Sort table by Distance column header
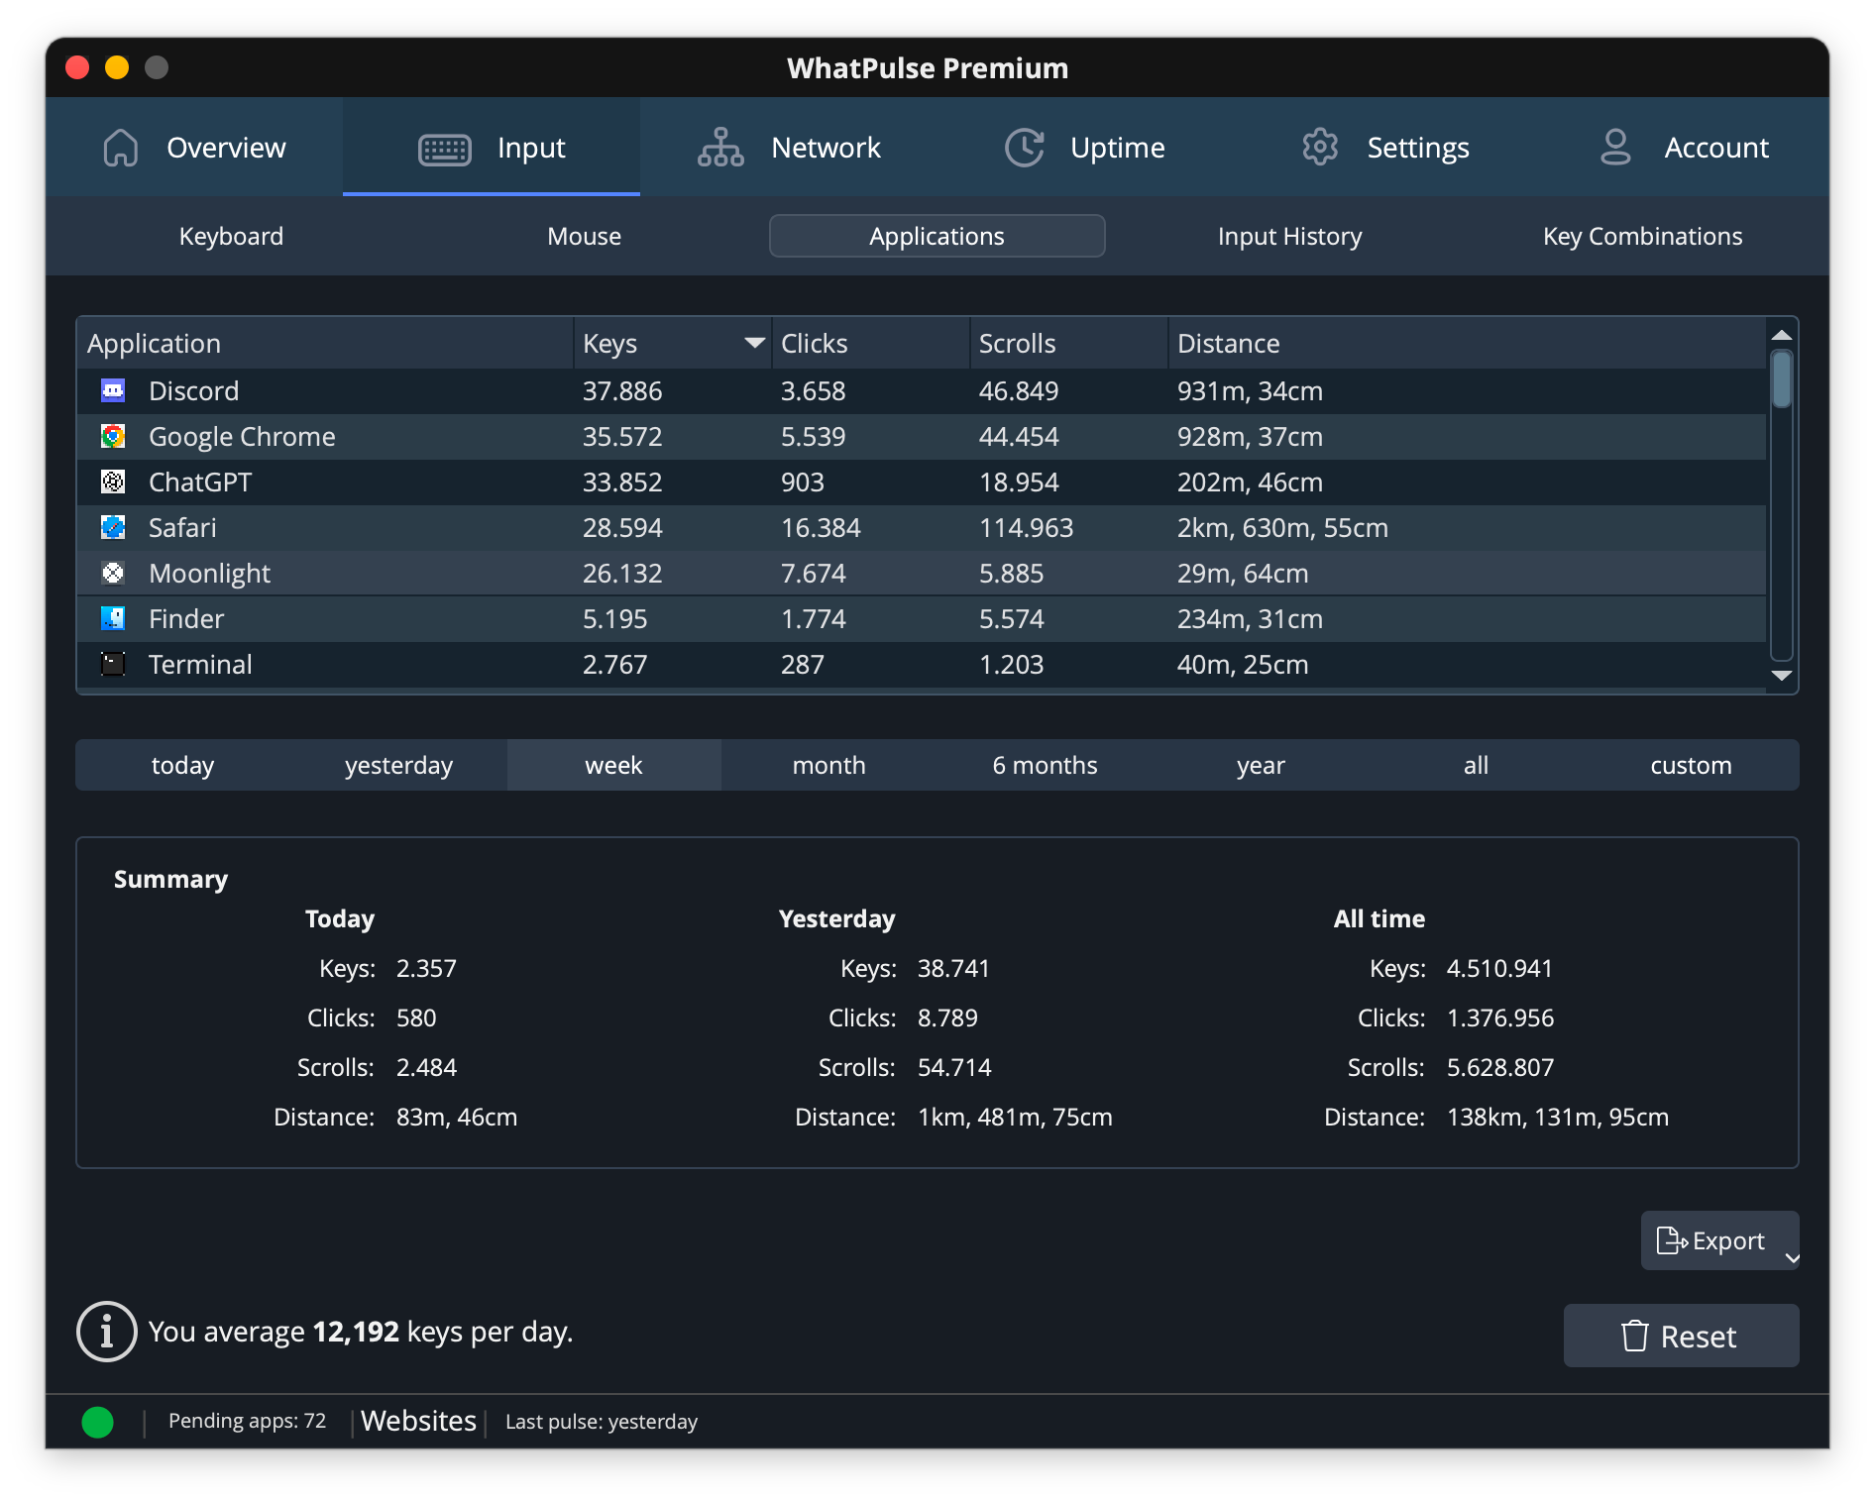The image size is (1875, 1502). coord(1228,344)
